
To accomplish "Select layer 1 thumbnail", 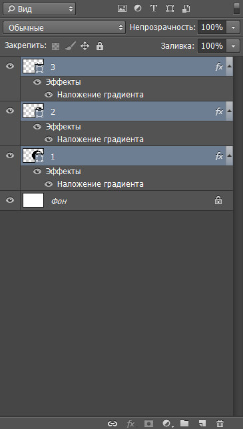I will (x=33, y=155).
